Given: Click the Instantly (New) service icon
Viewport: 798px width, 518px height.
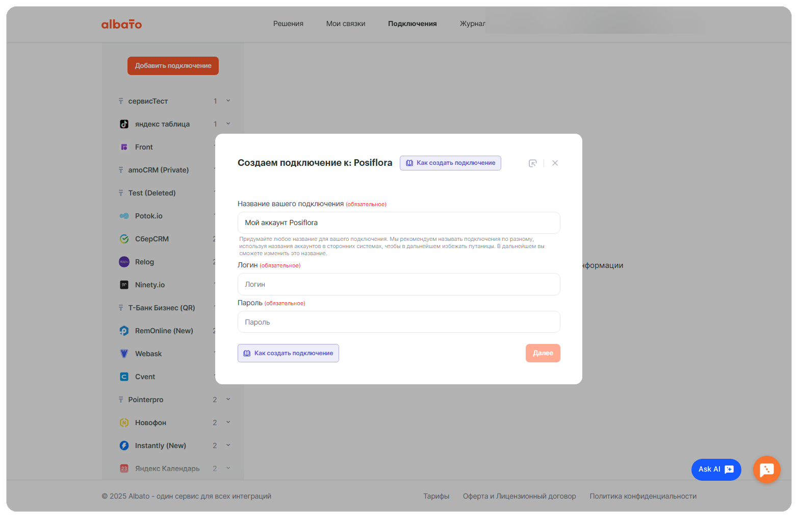Looking at the screenshot, I should 124,446.
